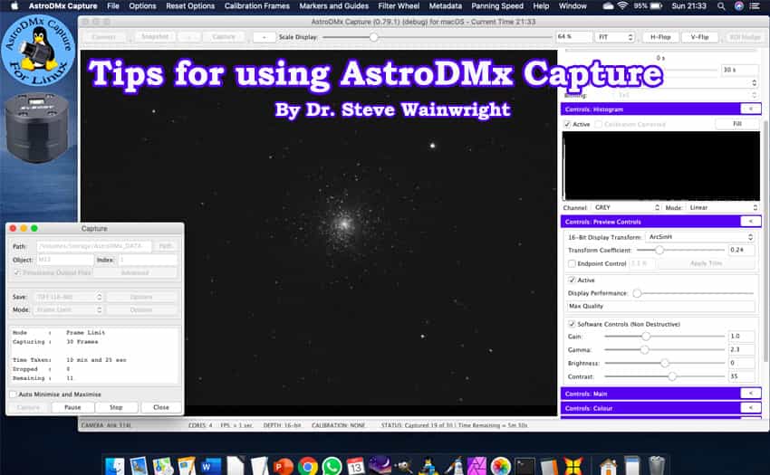Collapse the Histogram controls panel
This screenshot has width=770, height=475.
coord(750,109)
